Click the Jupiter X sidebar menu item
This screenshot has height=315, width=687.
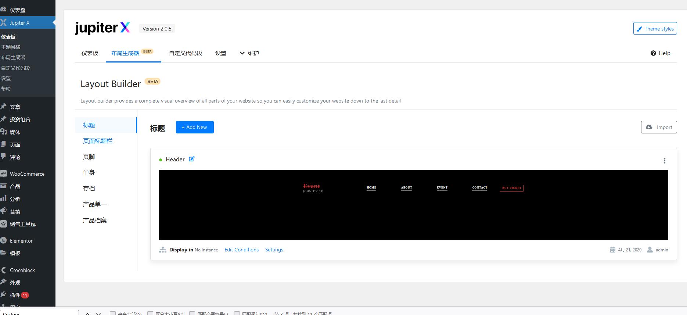(19, 23)
